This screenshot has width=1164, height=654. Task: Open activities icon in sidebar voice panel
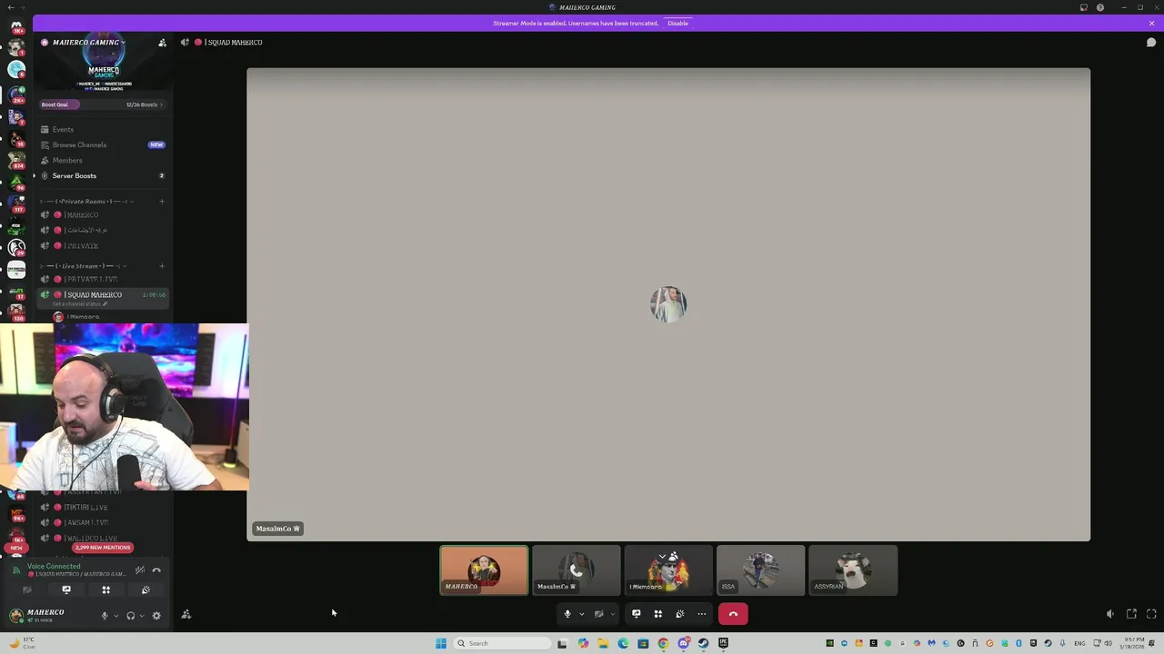(105, 590)
